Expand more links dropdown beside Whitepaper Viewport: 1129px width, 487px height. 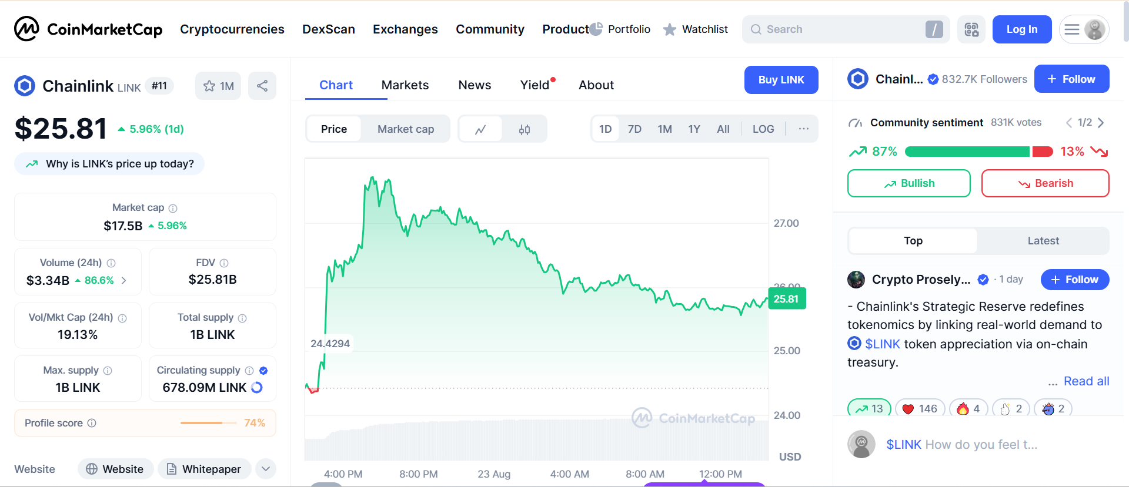pyautogui.click(x=266, y=469)
